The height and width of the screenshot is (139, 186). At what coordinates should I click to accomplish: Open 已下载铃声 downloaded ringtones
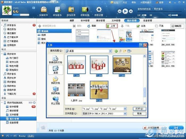coord(12,37)
